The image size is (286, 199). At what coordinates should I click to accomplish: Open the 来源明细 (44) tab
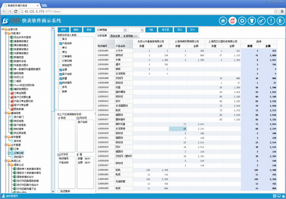coord(130,36)
